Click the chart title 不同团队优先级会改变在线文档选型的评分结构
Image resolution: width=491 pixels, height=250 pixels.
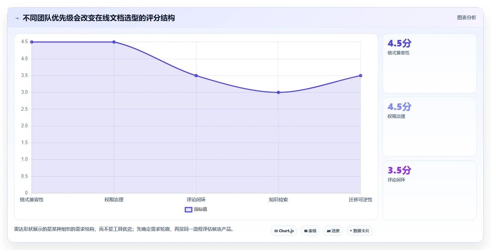(x=99, y=18)
